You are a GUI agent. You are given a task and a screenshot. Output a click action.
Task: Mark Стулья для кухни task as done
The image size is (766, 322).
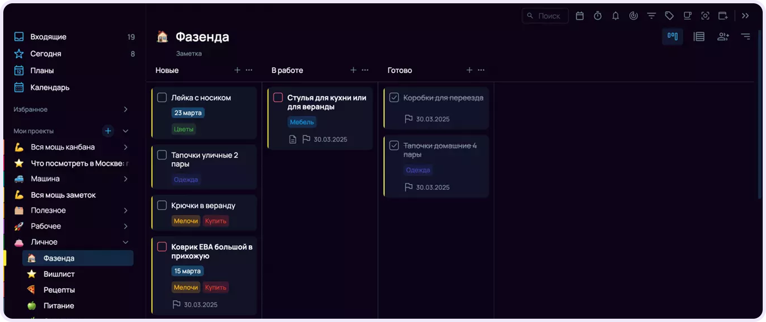click(x=278, y=98)
